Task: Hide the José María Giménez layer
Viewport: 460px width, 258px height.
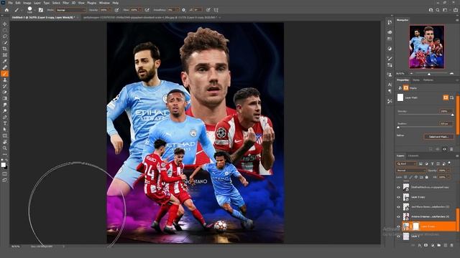Action: 398,207
